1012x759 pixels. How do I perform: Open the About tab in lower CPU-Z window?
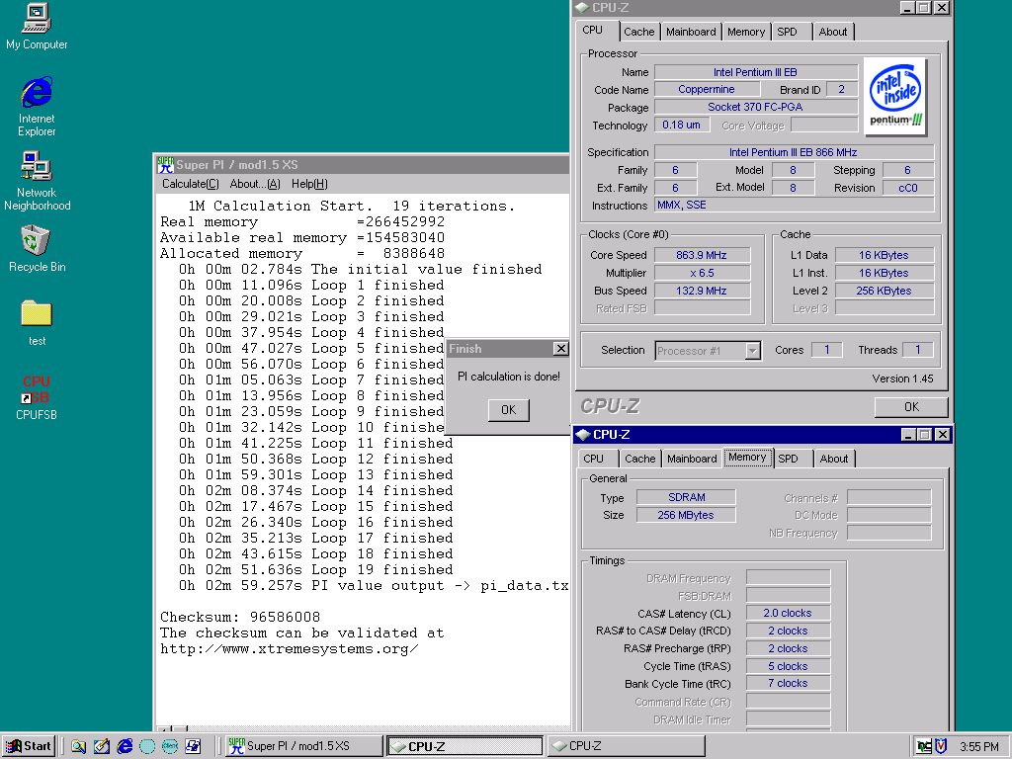click(x=834, y=459)
